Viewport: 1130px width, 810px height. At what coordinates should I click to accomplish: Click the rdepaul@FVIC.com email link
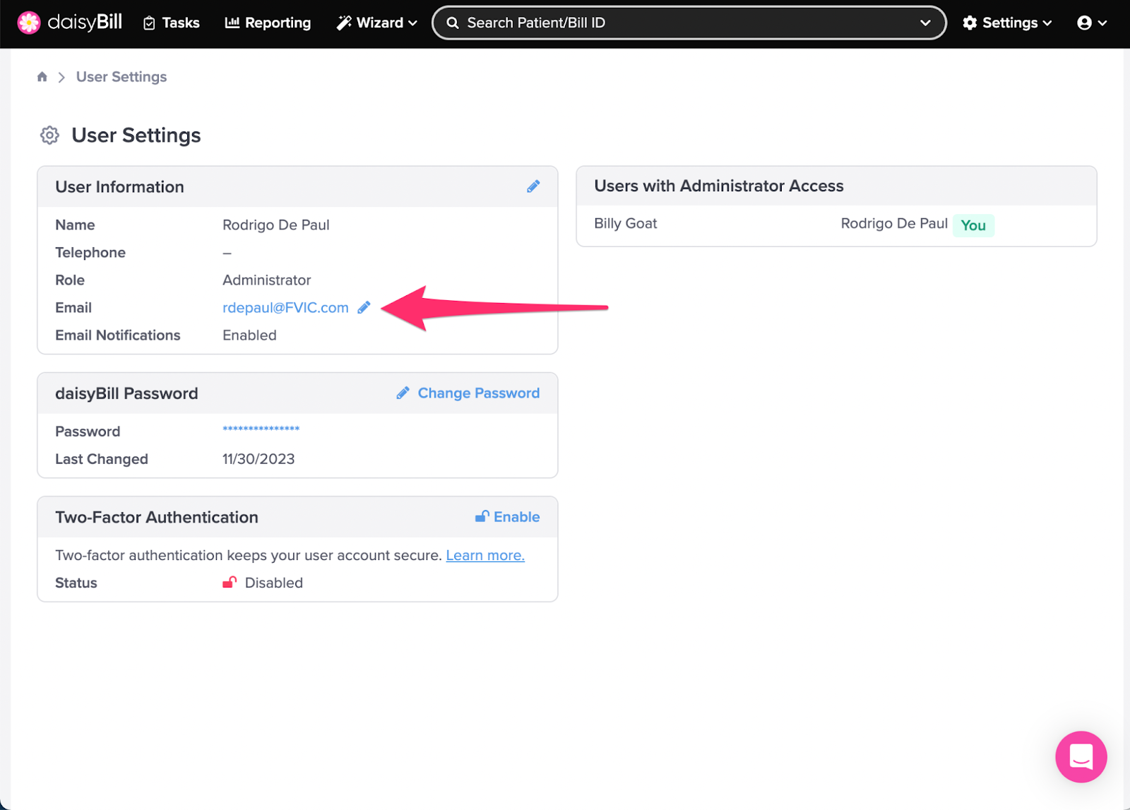point(285,307)
